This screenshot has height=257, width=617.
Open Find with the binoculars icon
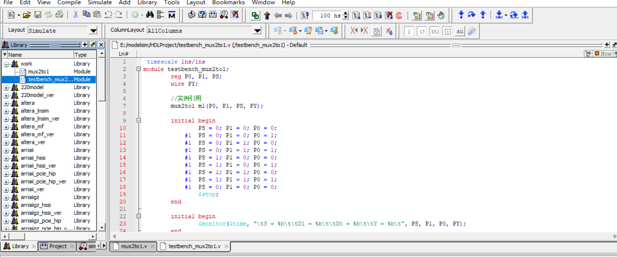[x=150, y=15]
